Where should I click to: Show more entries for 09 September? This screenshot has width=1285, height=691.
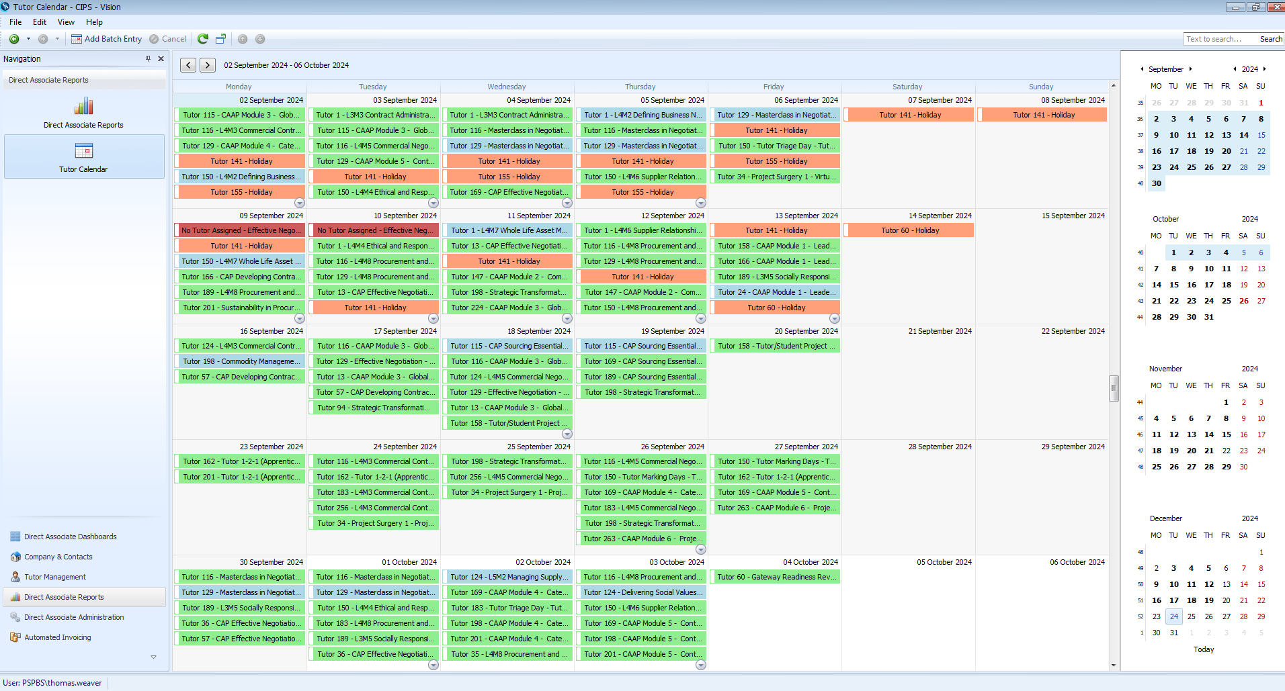pyautogui.click(x=300, y=318)
